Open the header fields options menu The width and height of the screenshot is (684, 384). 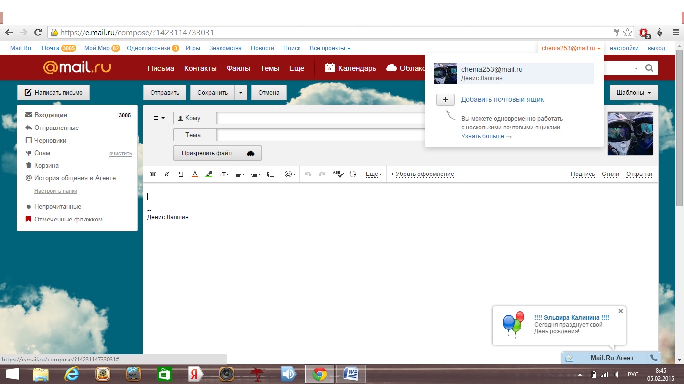click(x=159, y=118)
